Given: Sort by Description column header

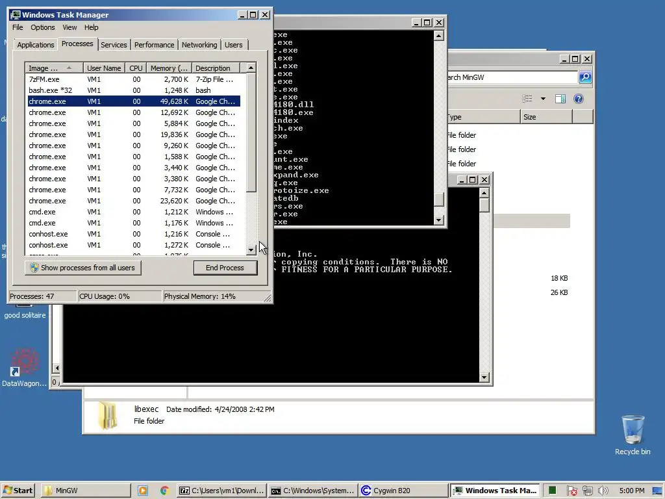Looking at the screenshot, I should click(216, 68).
